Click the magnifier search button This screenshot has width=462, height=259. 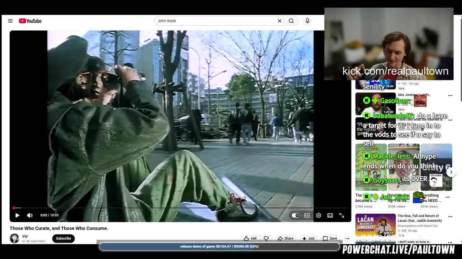291,21
